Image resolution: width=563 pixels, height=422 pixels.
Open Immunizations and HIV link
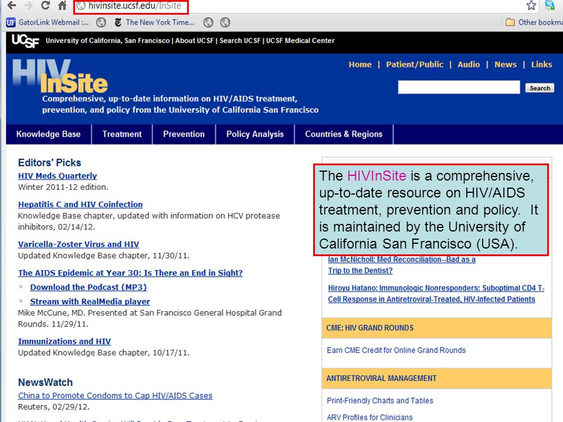click(x=65, y=341)
